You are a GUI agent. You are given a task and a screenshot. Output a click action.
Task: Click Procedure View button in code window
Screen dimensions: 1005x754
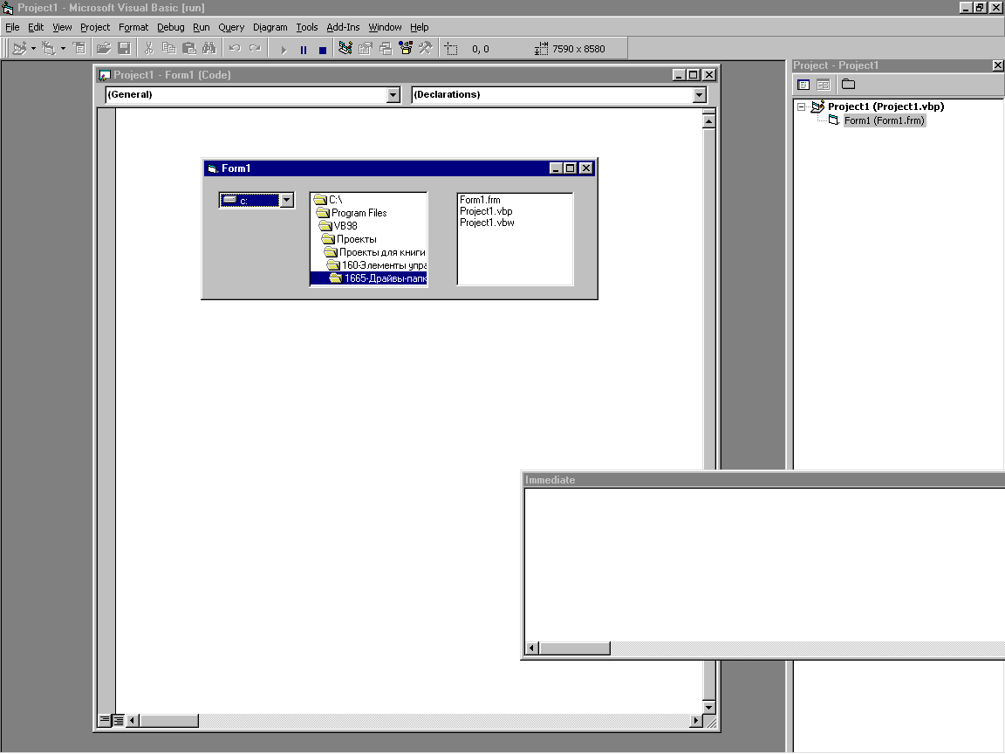coord(105,720)
